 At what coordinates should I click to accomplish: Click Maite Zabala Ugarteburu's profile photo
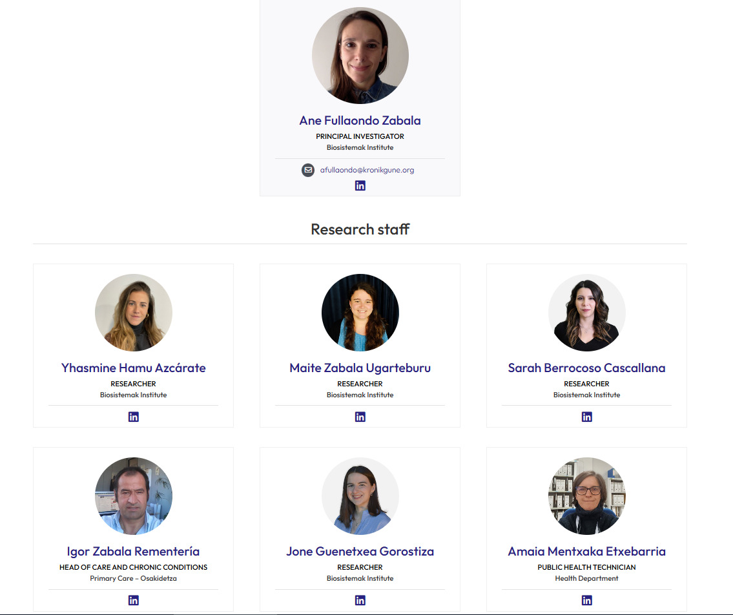tap(360, 313)
